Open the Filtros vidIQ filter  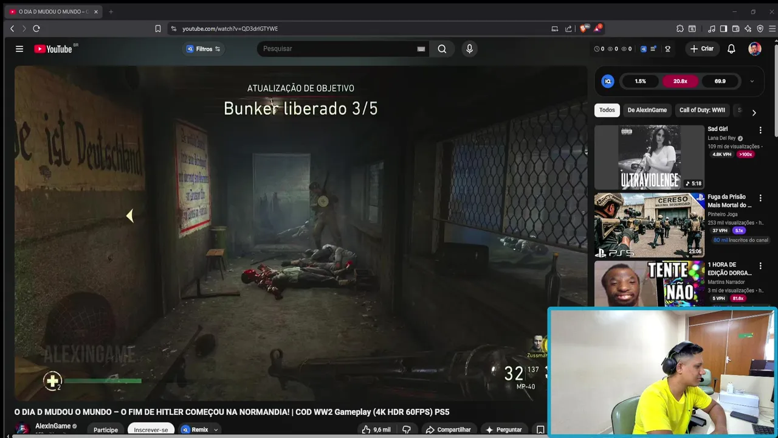point(204,49)
